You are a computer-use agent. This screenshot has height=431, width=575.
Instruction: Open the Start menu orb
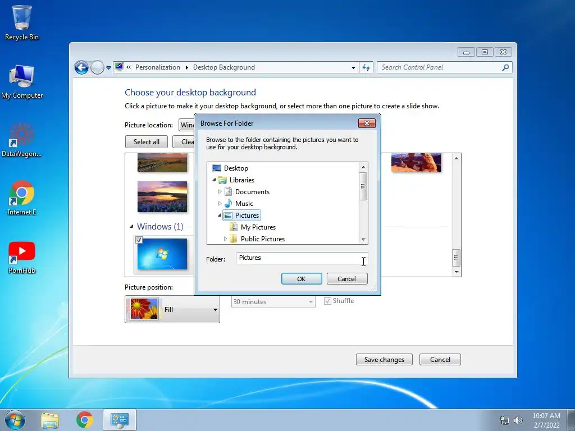point(15,420)
